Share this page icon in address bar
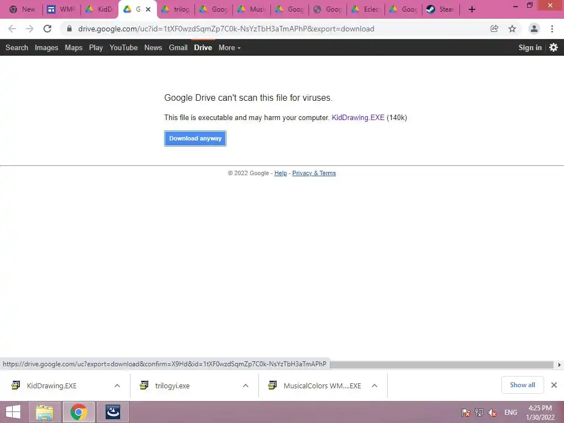This screenshot has height=423, width=564. (494, 29)
